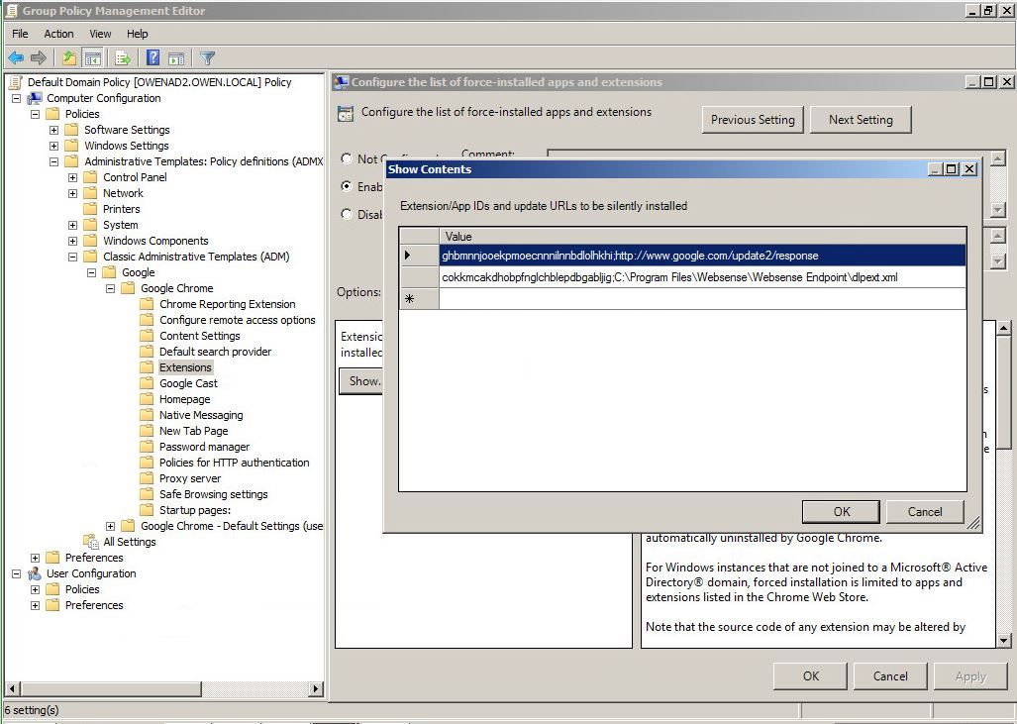Select the Enabled radio button
This screenshot has width=1017, height=724.
(x=347, y=187)
